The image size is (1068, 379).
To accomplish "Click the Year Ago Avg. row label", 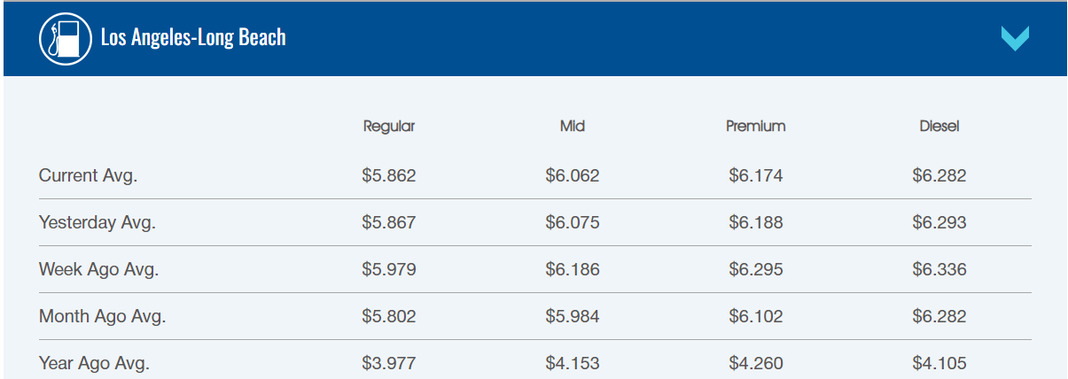I will [94, 363].
